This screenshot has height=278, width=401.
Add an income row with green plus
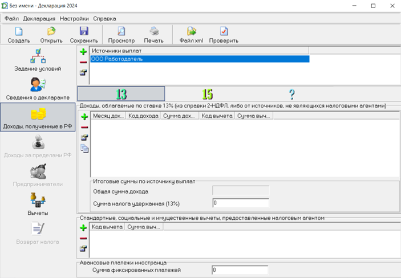pos(84,117)
